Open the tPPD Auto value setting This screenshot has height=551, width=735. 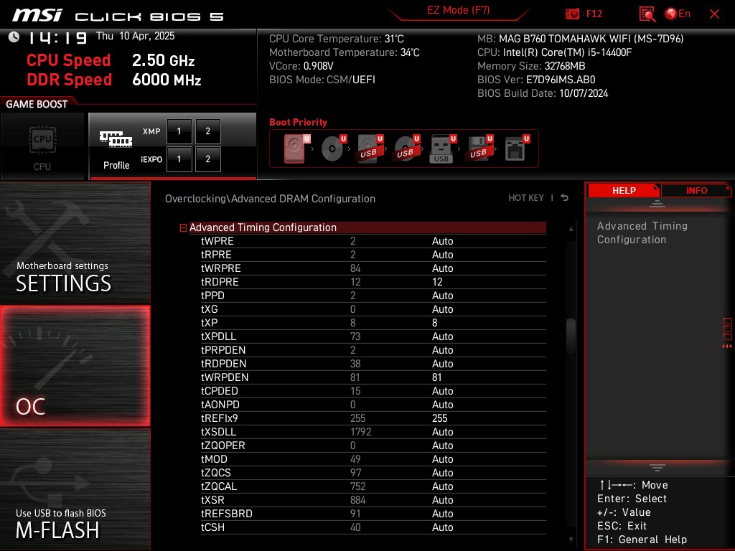[442, 296]
